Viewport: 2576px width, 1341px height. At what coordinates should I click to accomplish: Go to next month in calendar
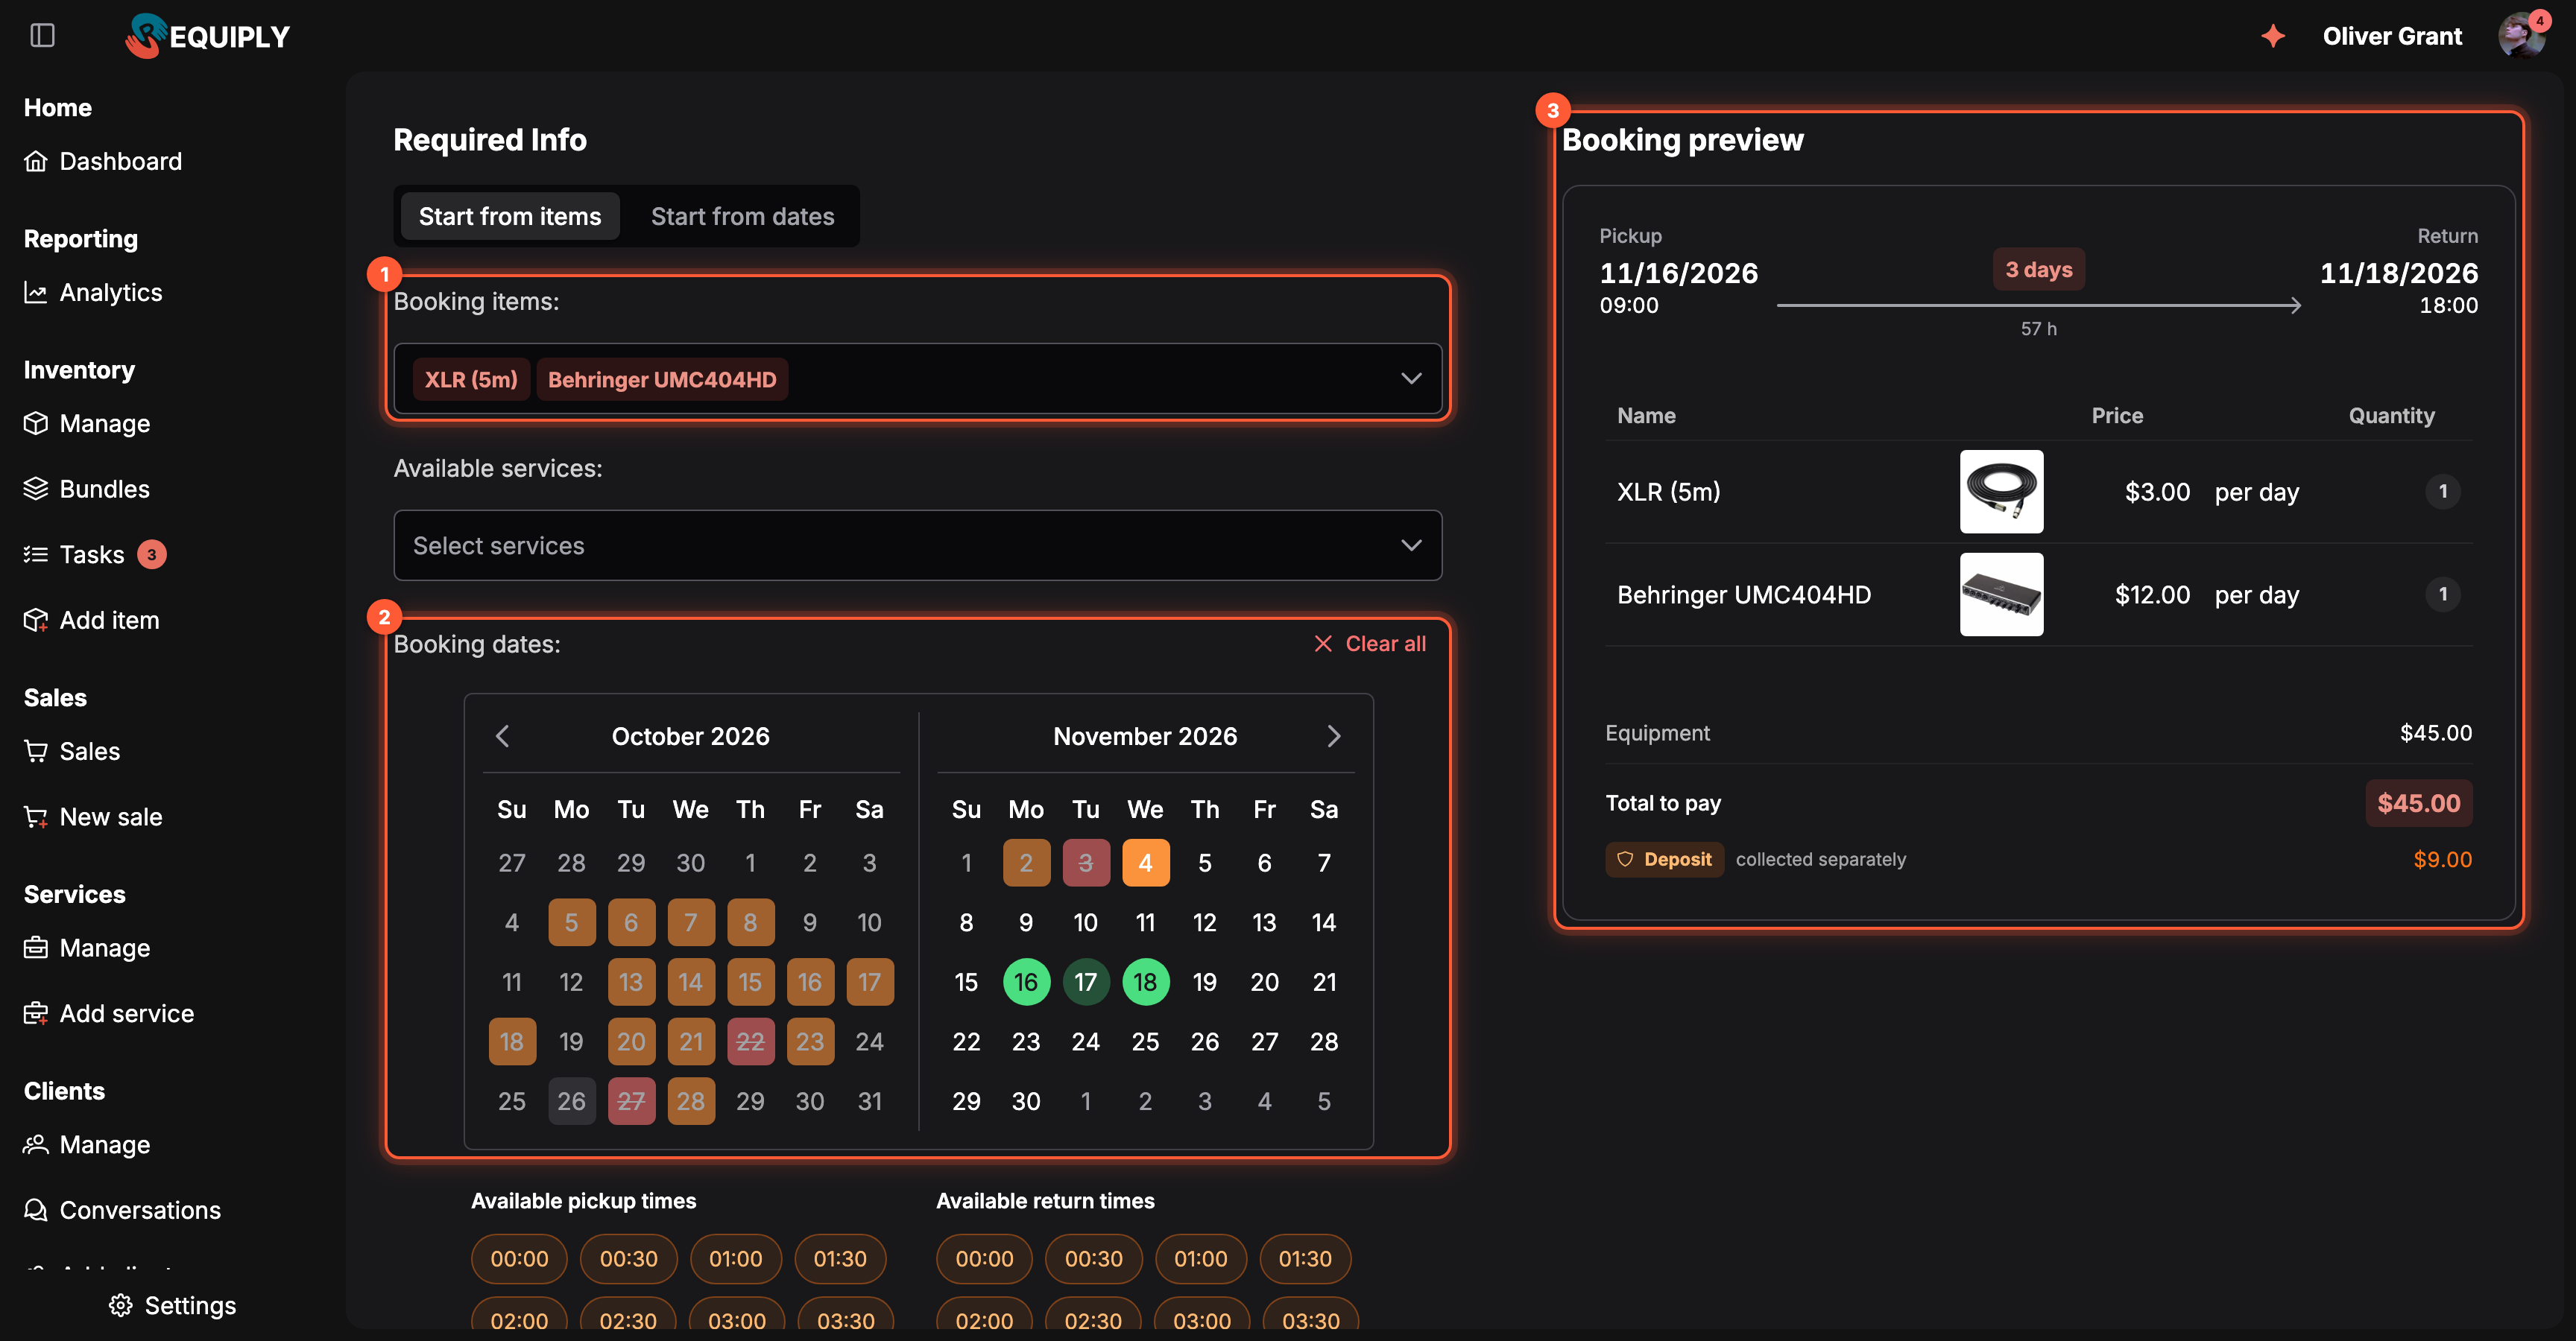pos(1333,735)
